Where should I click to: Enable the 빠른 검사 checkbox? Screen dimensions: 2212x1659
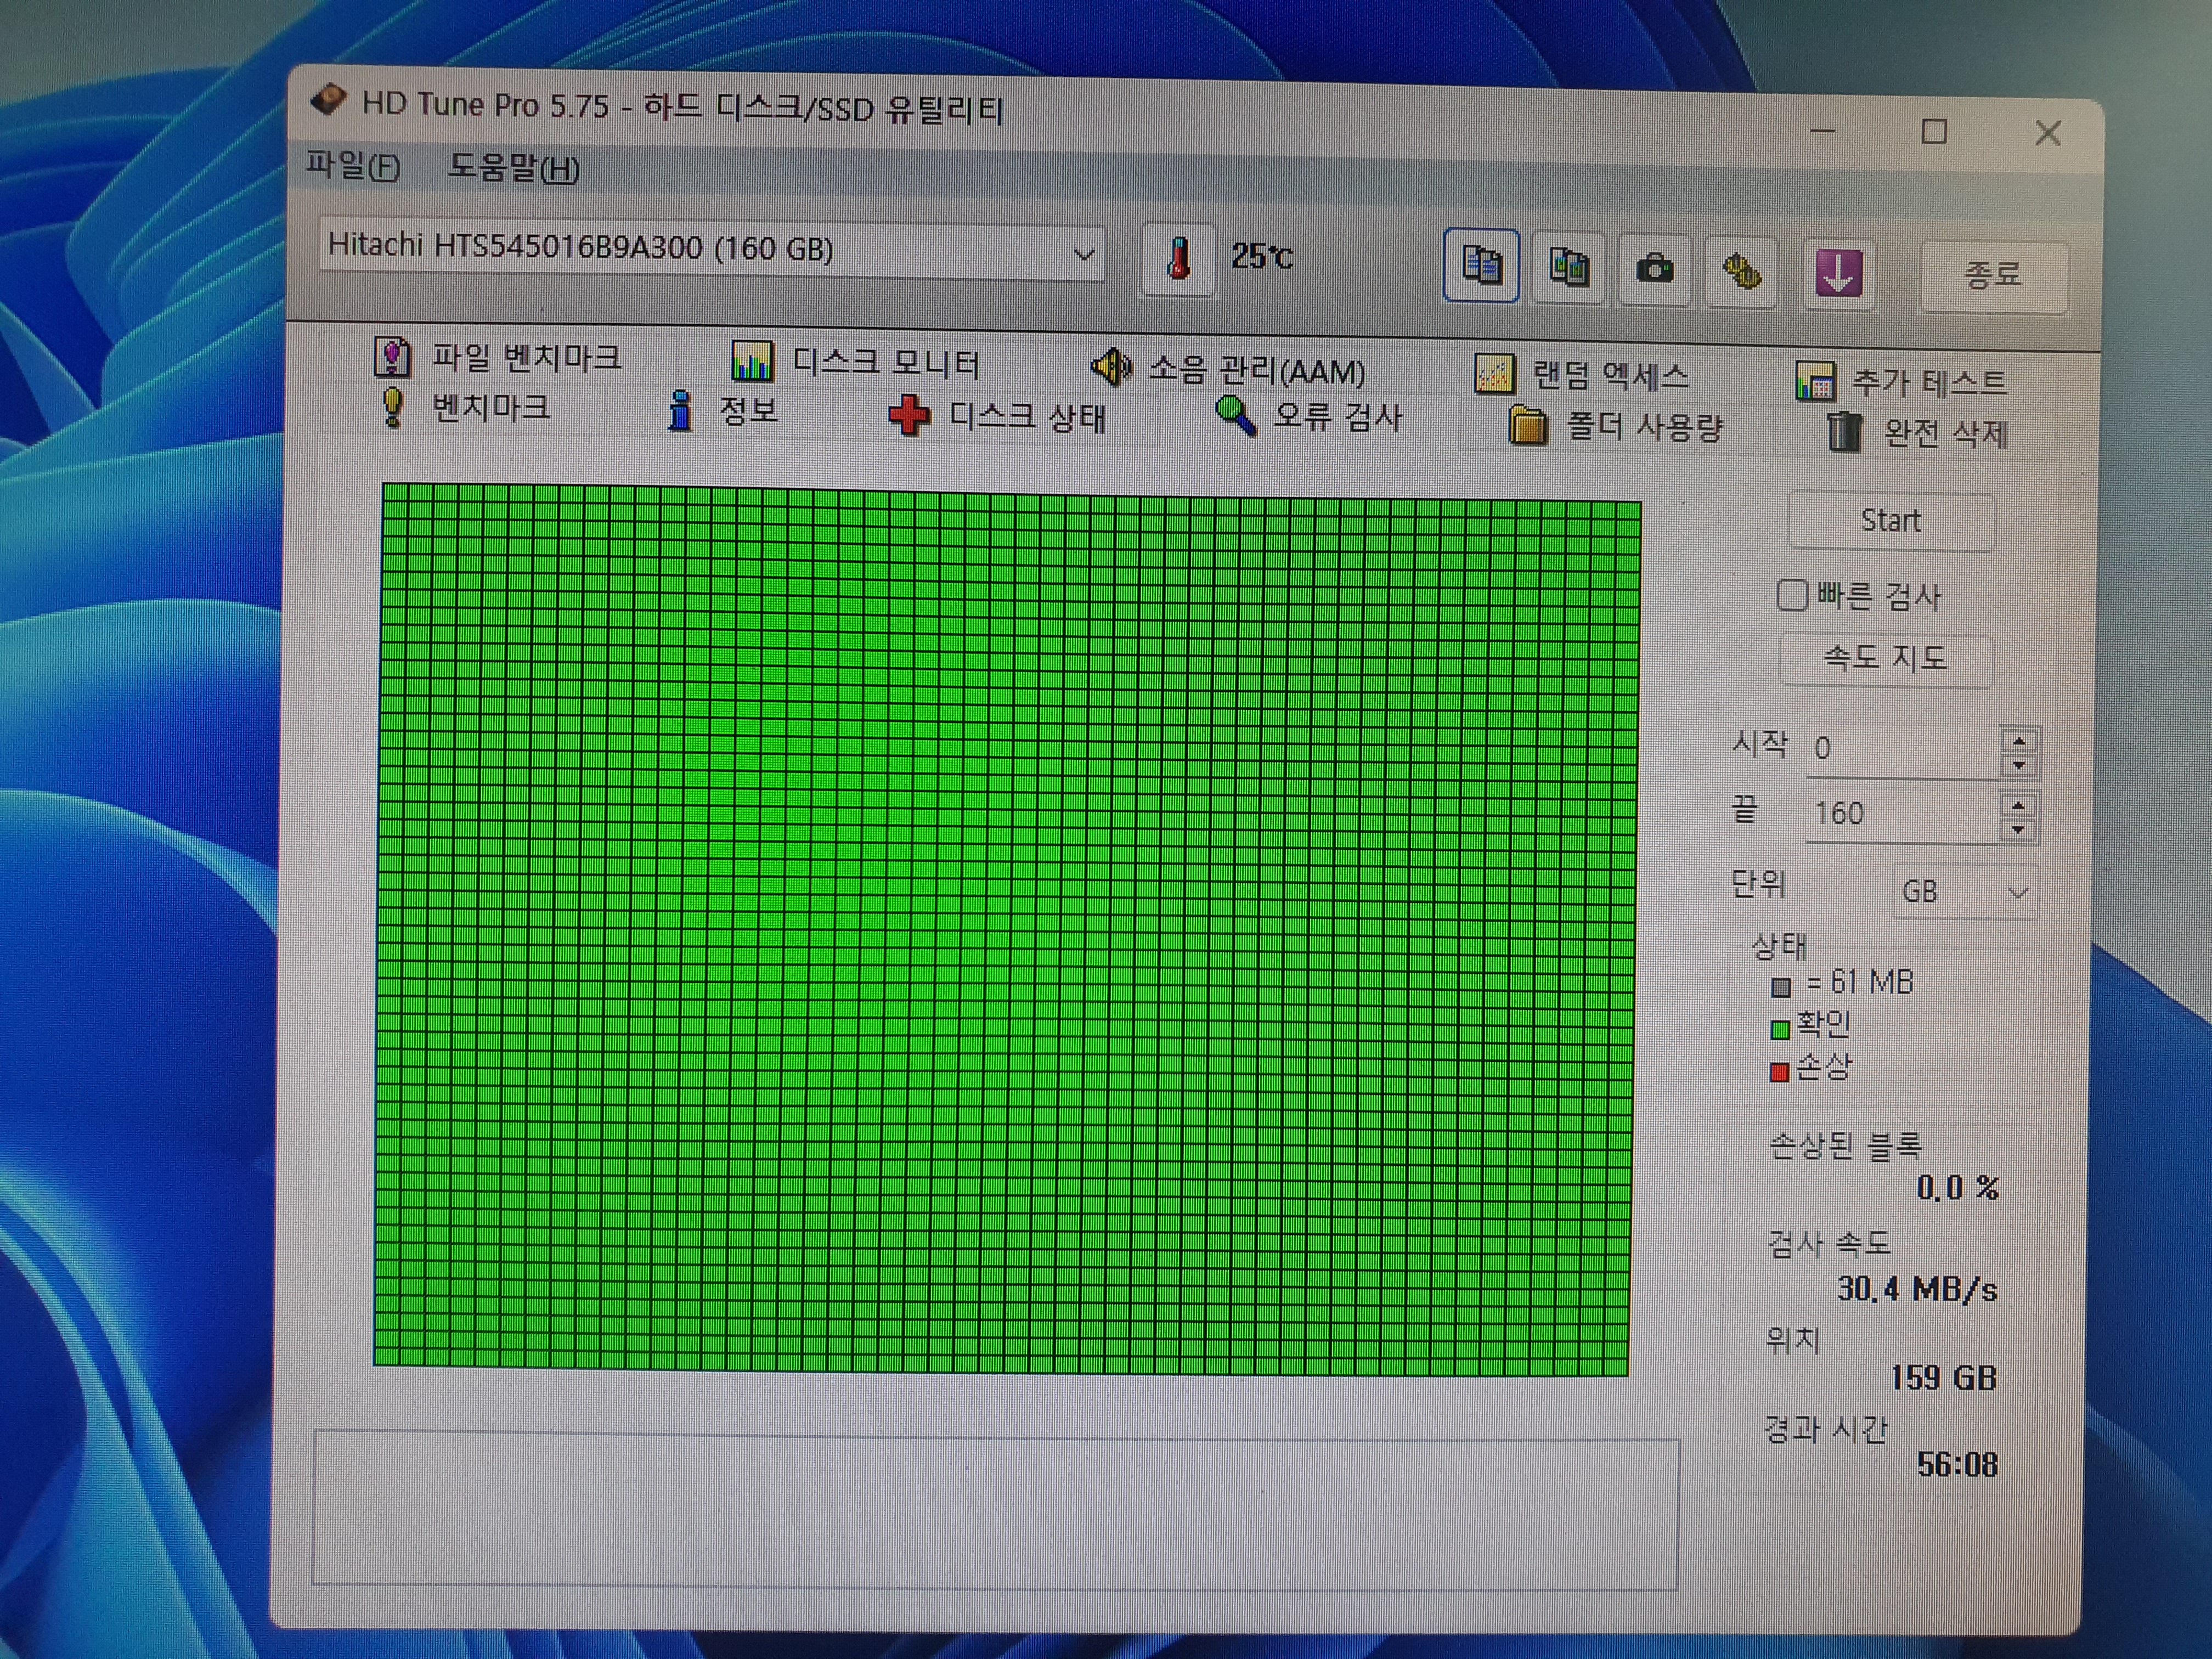1791,595
